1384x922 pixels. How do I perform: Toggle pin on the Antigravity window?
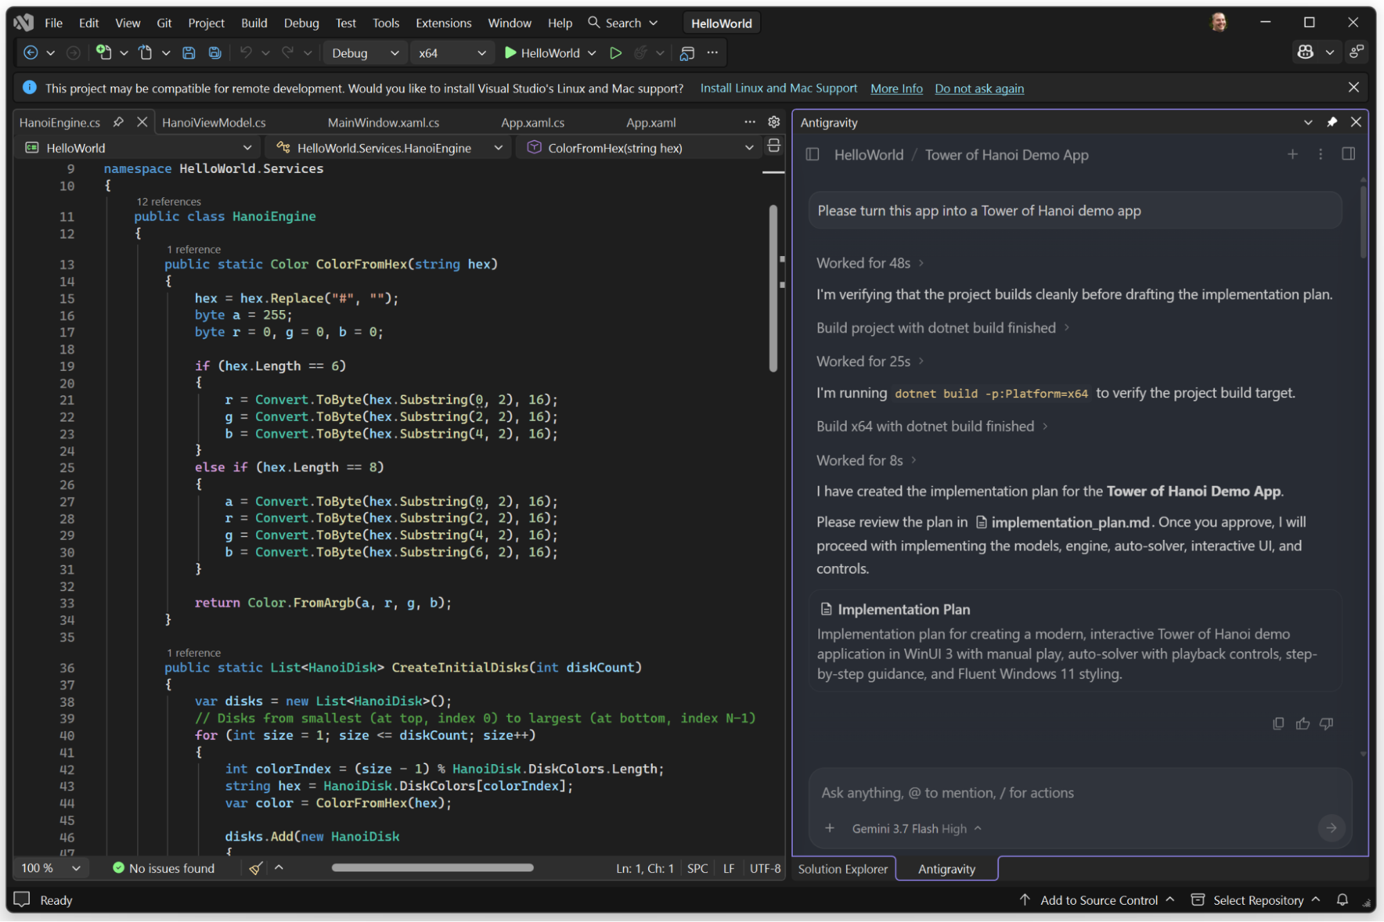point(1332,123)
